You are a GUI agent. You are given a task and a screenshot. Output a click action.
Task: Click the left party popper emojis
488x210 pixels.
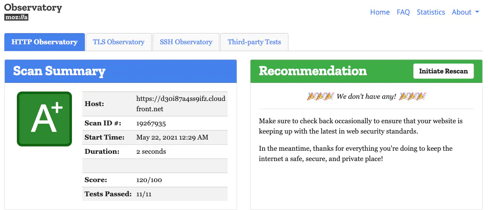(320, 97)
